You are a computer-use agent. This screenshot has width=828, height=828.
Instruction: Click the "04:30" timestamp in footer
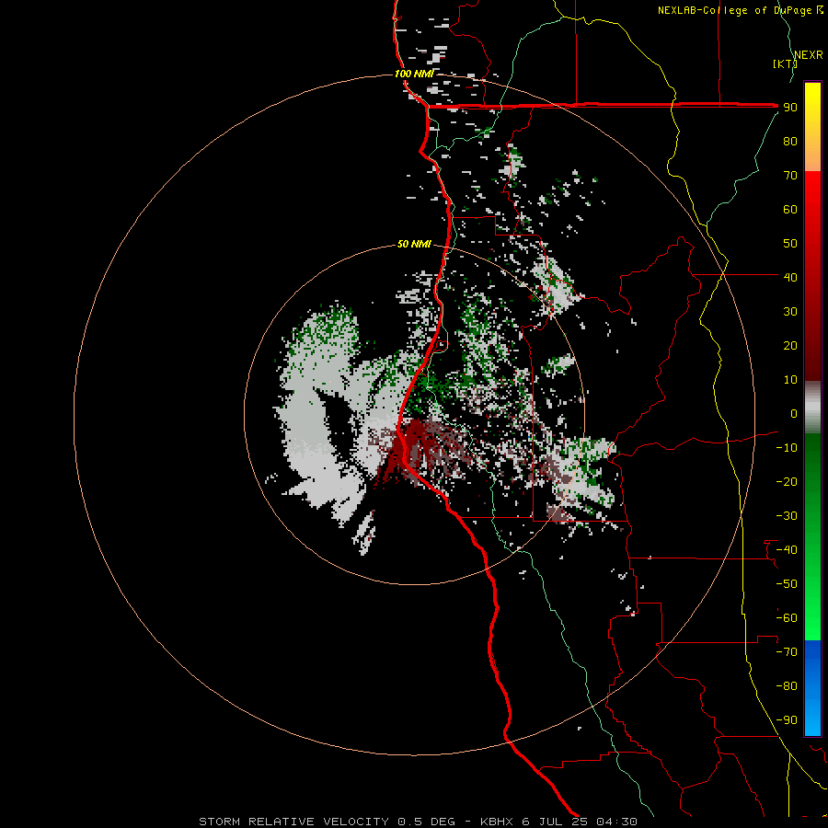coord(616,822)
